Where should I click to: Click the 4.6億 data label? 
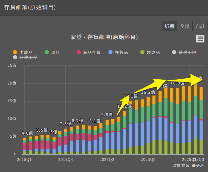[27, 133]
